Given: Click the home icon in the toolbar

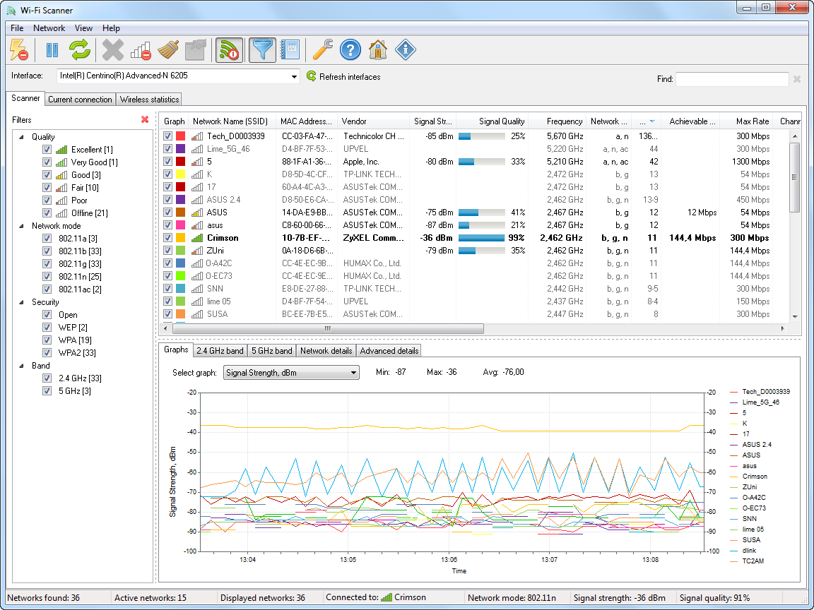Looking at the screenshot, I should point(378,49).
